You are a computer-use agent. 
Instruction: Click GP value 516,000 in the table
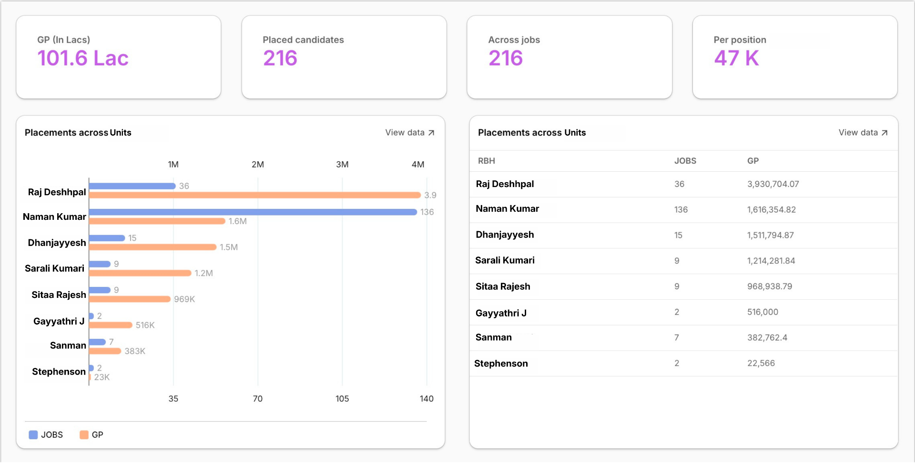click(x=762, y=313)
